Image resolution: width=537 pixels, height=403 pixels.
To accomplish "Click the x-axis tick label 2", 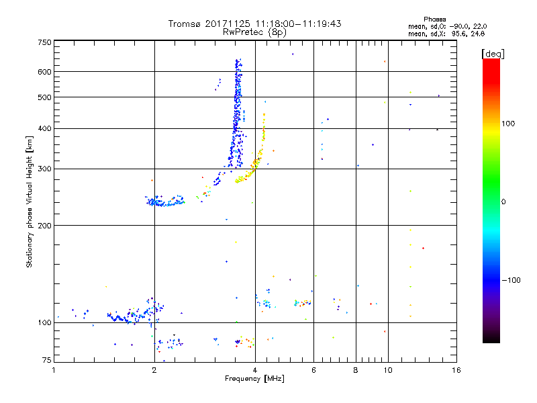I will (x=154, y=370).
